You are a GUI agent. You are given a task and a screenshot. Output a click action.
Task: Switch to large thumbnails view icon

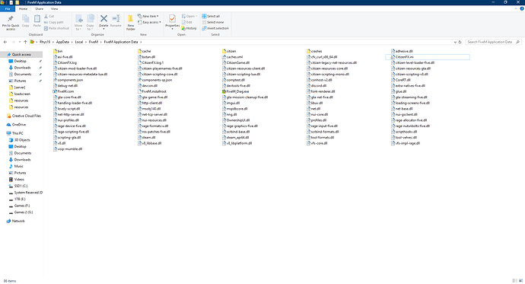point(520,281)
